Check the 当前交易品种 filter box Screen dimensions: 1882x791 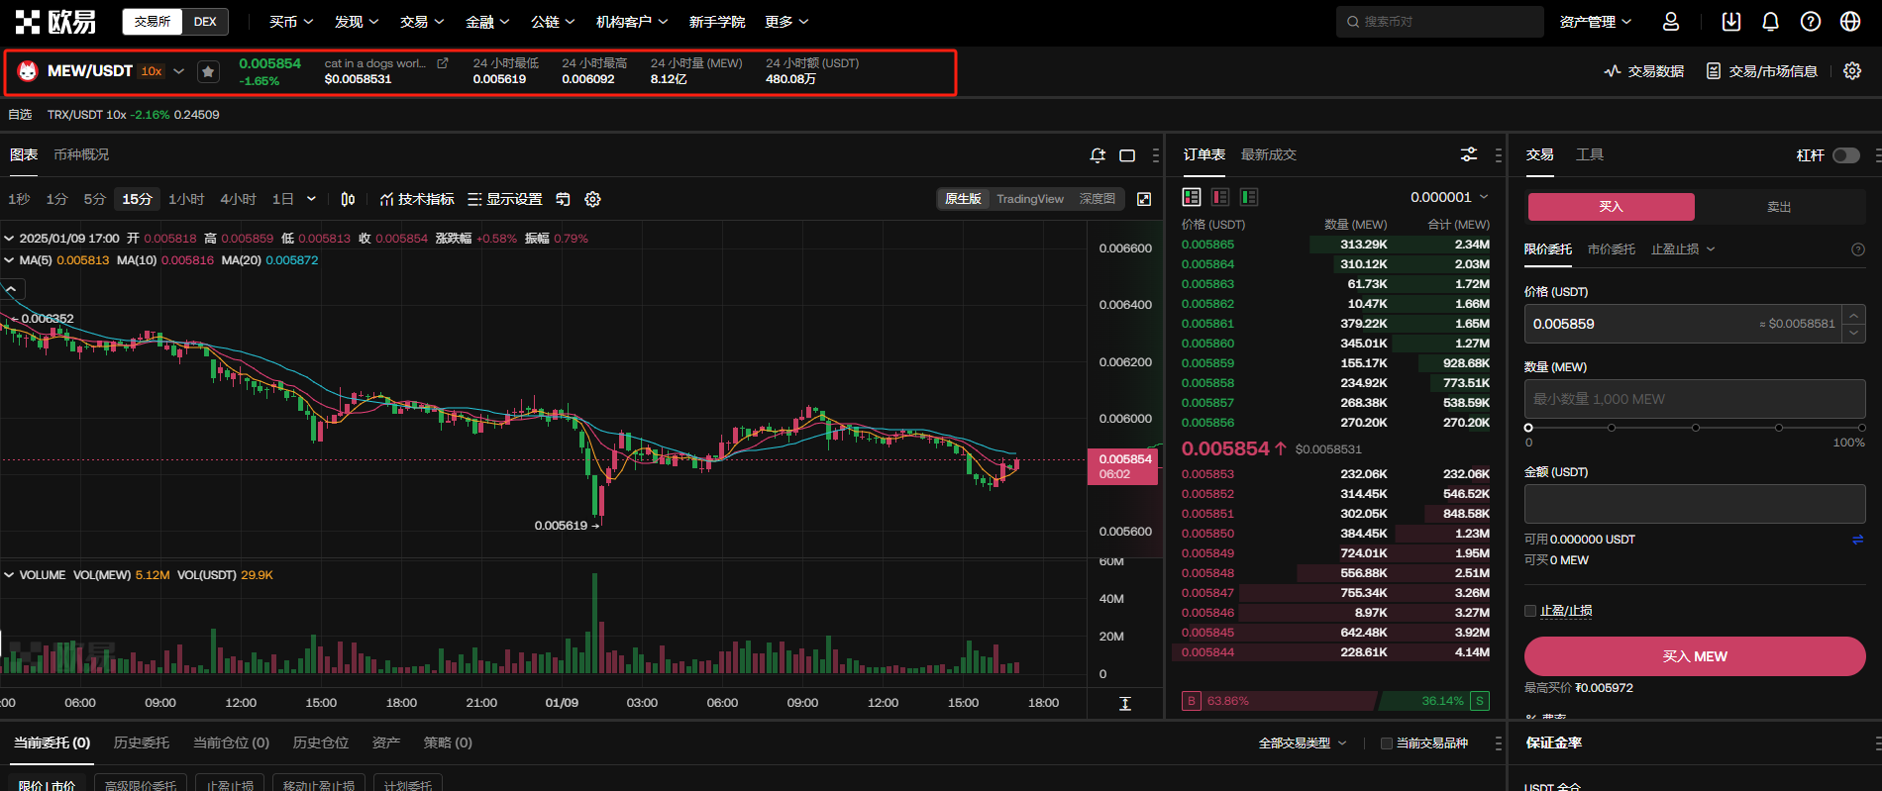(1387, 743)
